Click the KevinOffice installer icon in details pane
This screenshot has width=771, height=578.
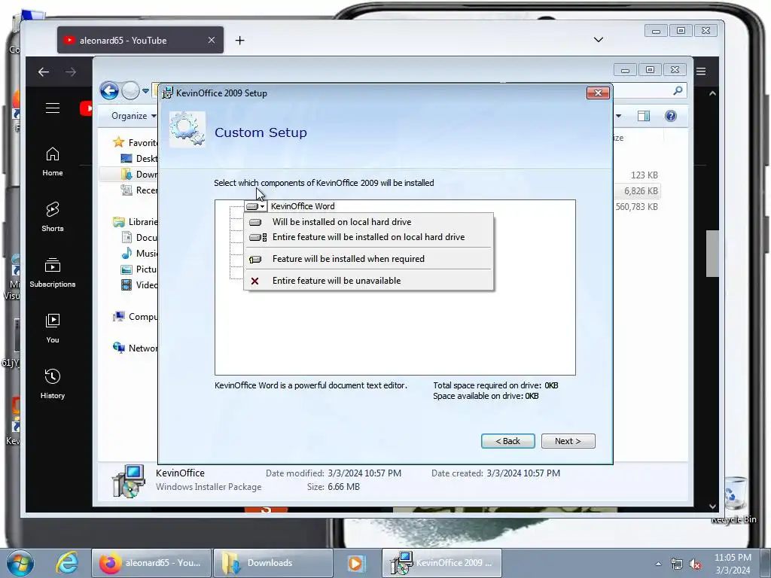(129, 480)
